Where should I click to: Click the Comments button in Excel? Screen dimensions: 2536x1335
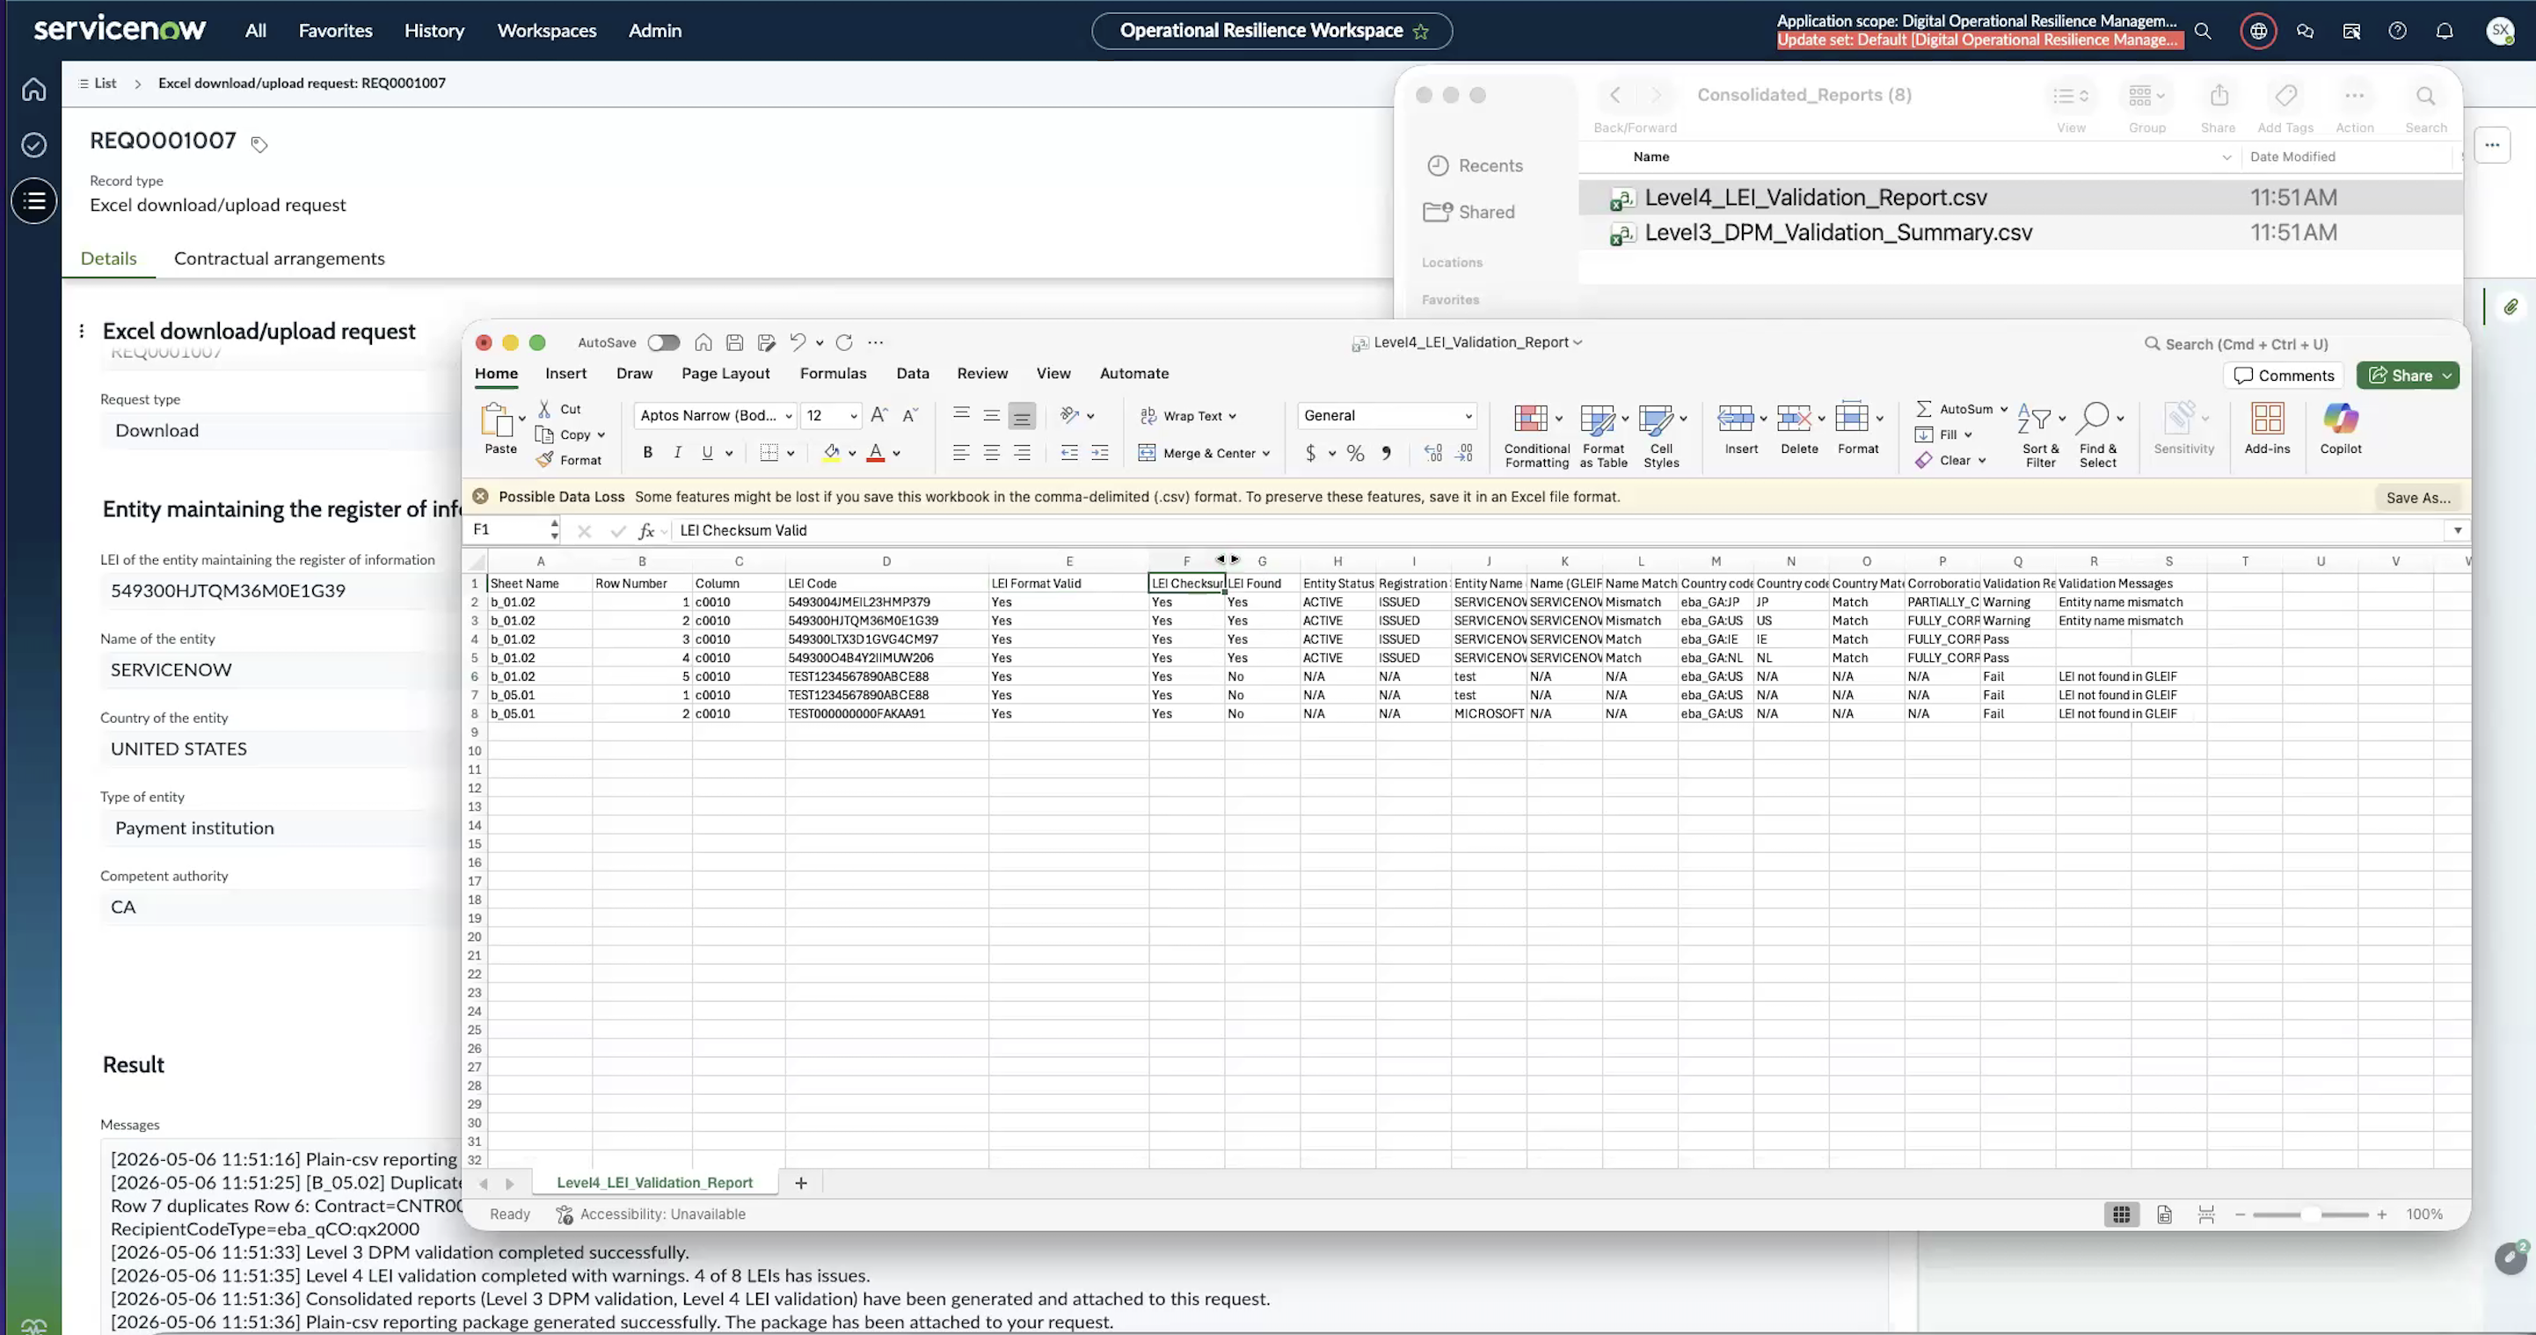(x=2284, y=376)
